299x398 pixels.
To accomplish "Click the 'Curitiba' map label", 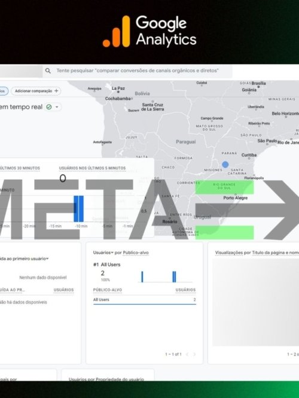I will [x=249, y=155].
